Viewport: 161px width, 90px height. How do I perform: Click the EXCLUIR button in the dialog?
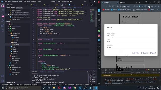144,53
